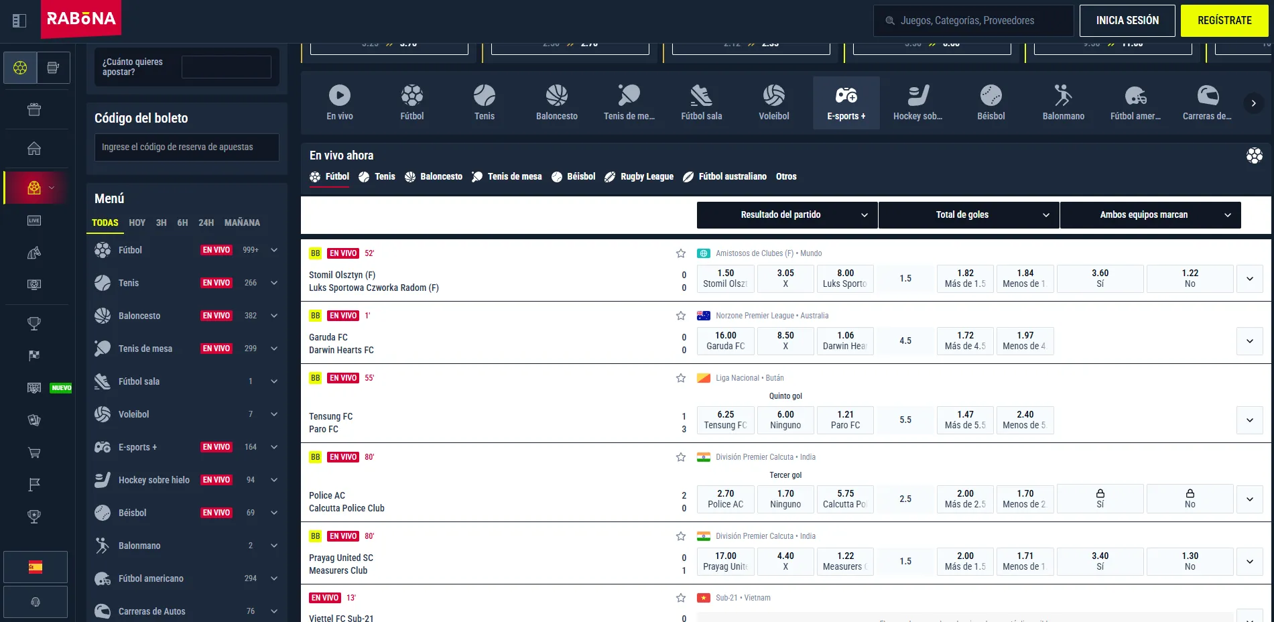Select the Tenis de mesa live tab
The height and width of the screenshot is (622, 1274).
(x=507, y=177)
